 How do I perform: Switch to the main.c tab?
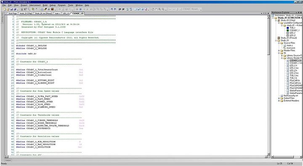(x=57, y=13)
